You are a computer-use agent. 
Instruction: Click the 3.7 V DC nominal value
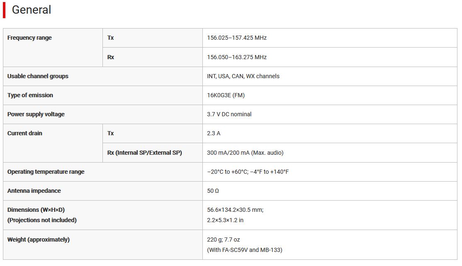229,114
